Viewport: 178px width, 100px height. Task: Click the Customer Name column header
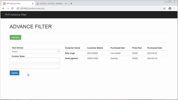pos(72,48)
